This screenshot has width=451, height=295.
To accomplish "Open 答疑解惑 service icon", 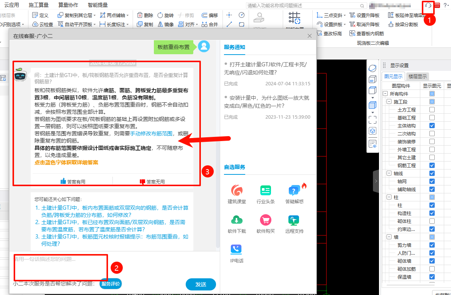I will [x=294, y=194].
